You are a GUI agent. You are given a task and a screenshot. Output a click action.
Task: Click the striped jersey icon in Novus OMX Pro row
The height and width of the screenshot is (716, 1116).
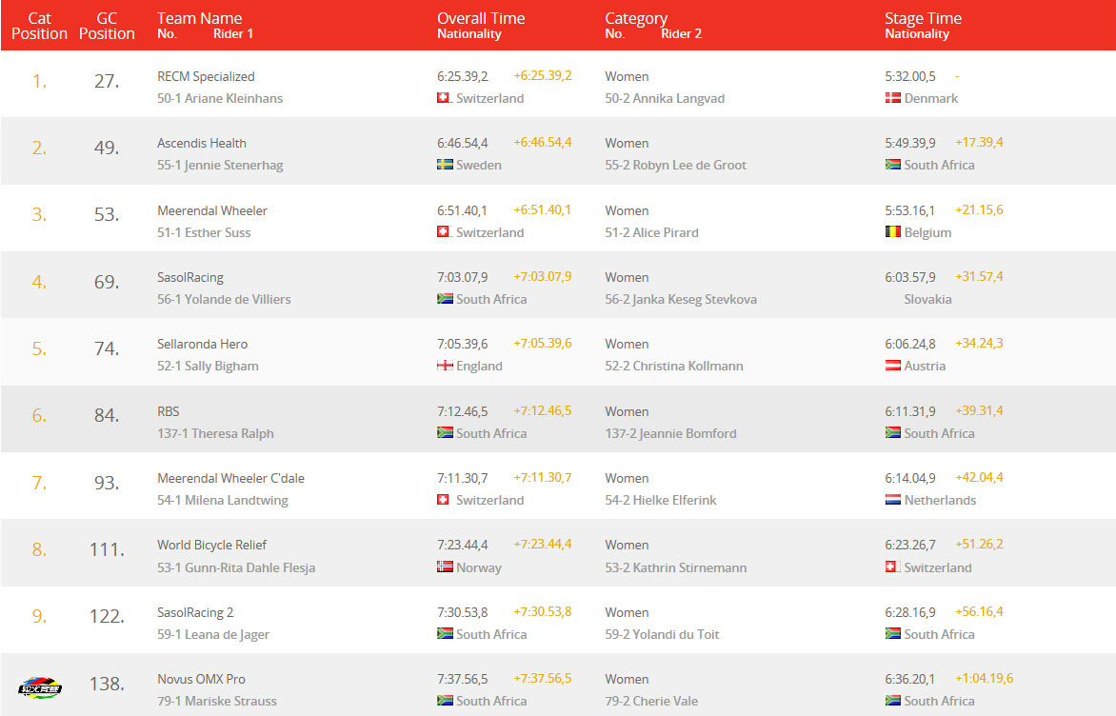tap(39, 687)
